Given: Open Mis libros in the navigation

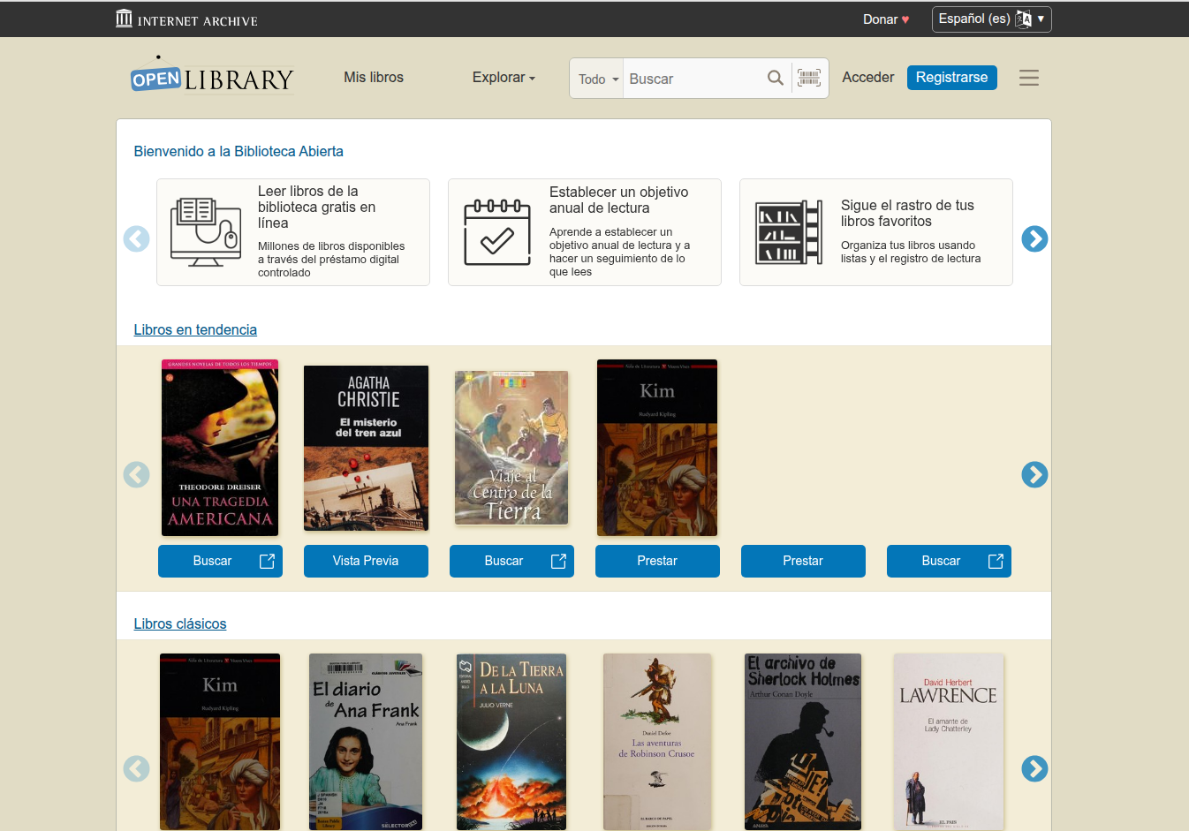Looking at the screenshot, I should point(374,78).
